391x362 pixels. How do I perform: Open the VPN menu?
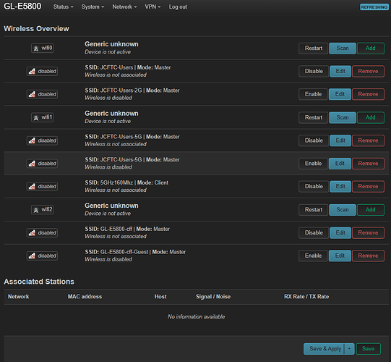click(x=152, y=7)
